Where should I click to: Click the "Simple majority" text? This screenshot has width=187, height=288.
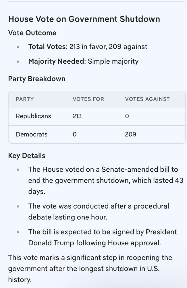113,61
